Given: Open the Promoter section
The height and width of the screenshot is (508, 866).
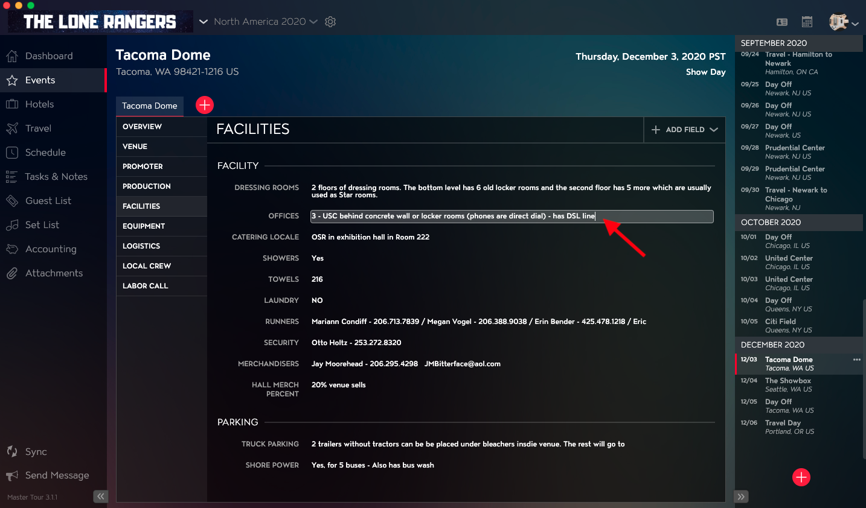Looking at the screenshot, I should click(x=161, y=167).
